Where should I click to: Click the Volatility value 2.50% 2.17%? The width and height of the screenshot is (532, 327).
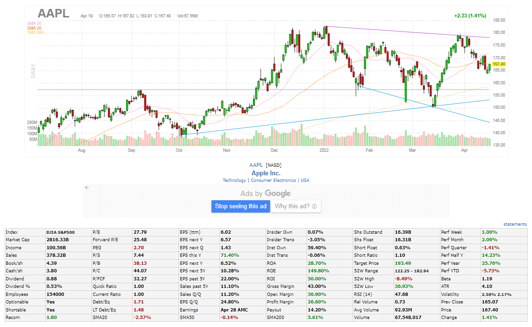click(x=497, y=294)
